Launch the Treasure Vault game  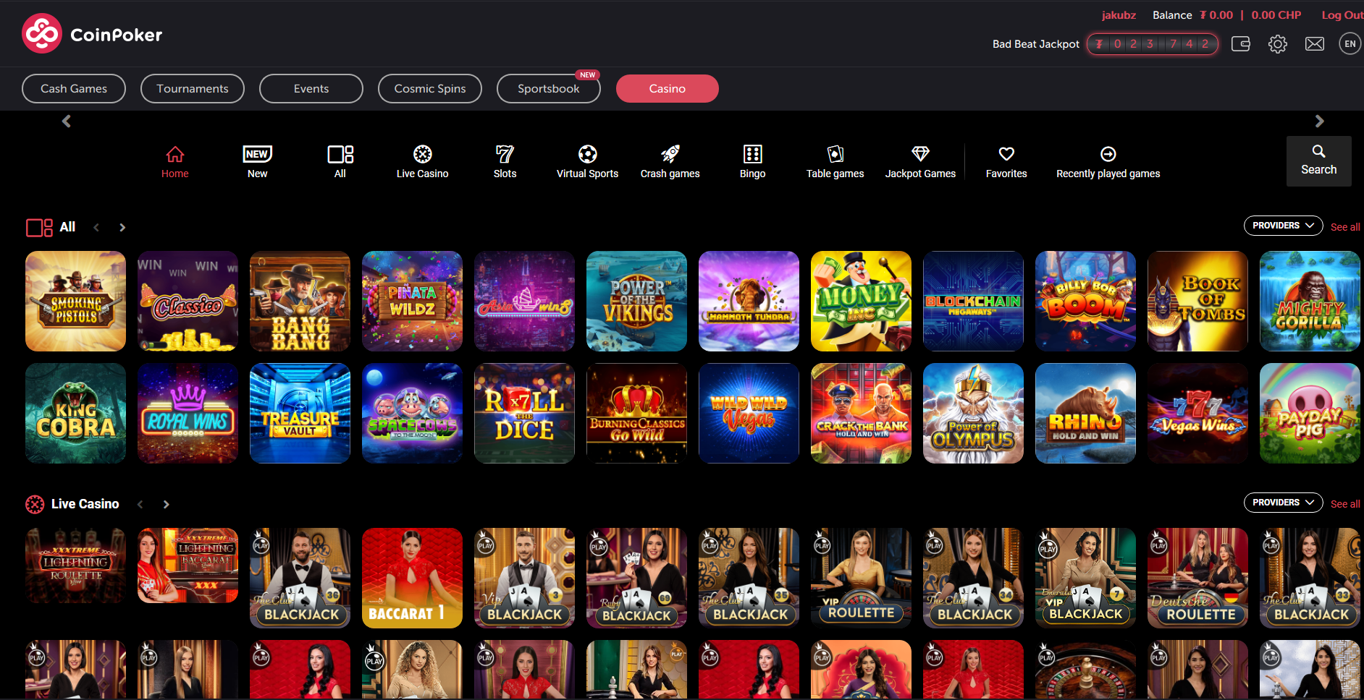pyautogui.click(x=300, y=413)
